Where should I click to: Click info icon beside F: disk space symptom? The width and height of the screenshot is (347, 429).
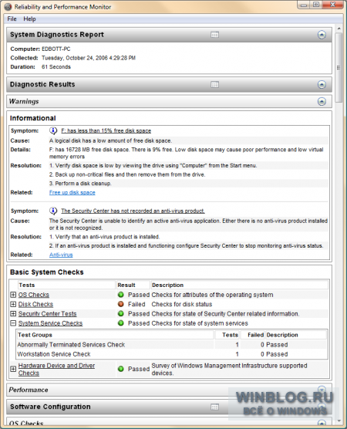pos(53,130)
